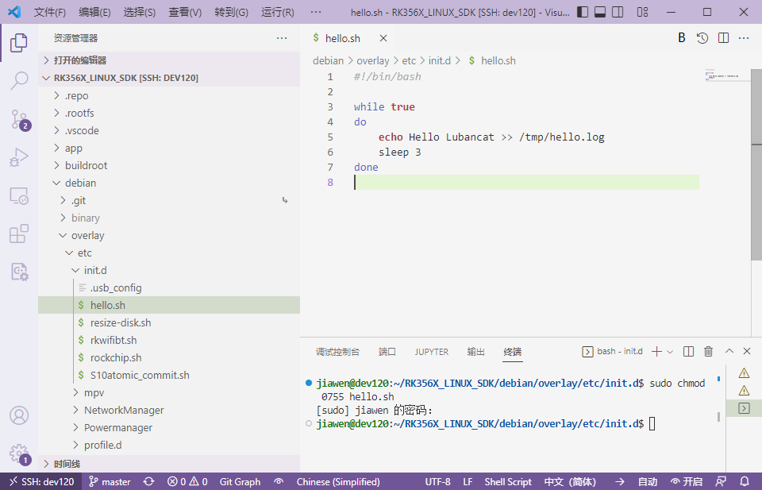Toggle the eye icon near Git Graph
Image resolution: width=762 pixels, height=490 pixels.
(277, 481)
